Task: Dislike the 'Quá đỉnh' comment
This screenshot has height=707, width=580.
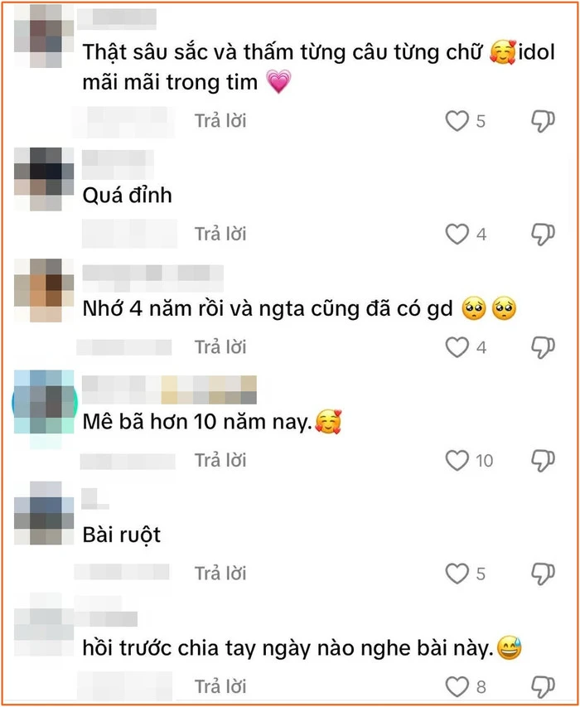Action: point(543,235)
